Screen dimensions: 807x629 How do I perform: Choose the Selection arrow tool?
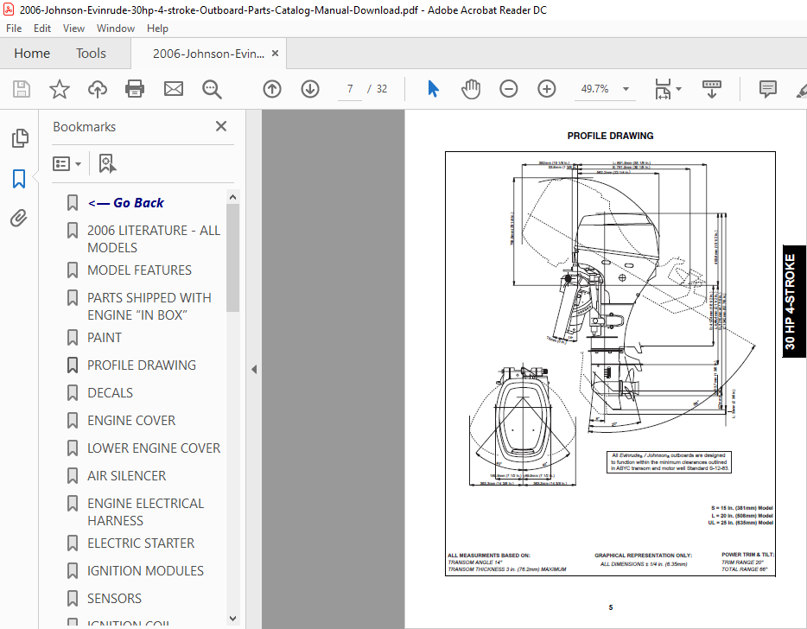click(434, 89)
